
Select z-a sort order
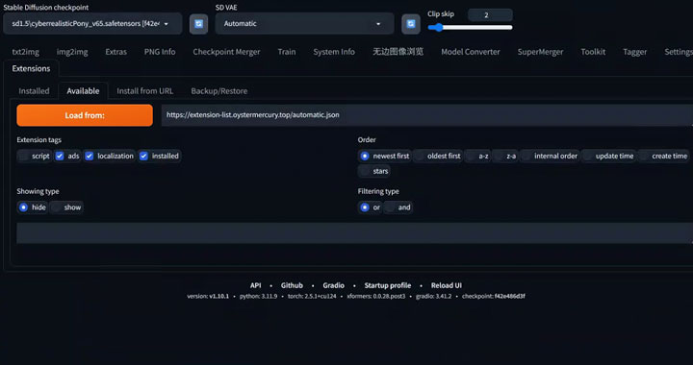point(505,156)
